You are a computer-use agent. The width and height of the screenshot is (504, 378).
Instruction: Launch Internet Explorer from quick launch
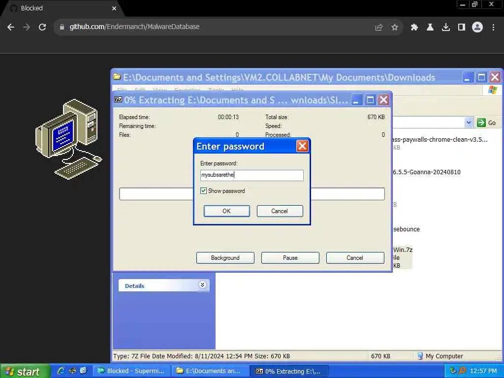coord(61,371)
